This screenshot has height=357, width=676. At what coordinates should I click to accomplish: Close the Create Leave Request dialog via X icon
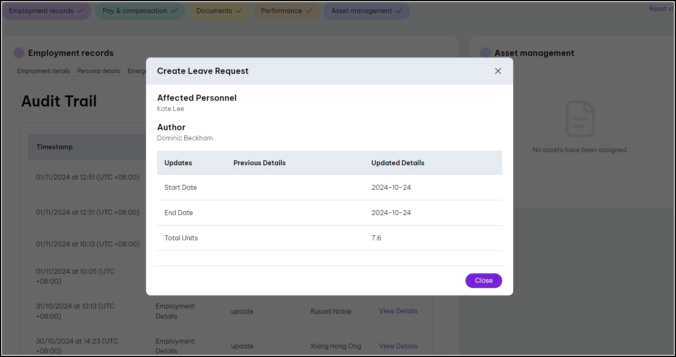coord(498,71)
